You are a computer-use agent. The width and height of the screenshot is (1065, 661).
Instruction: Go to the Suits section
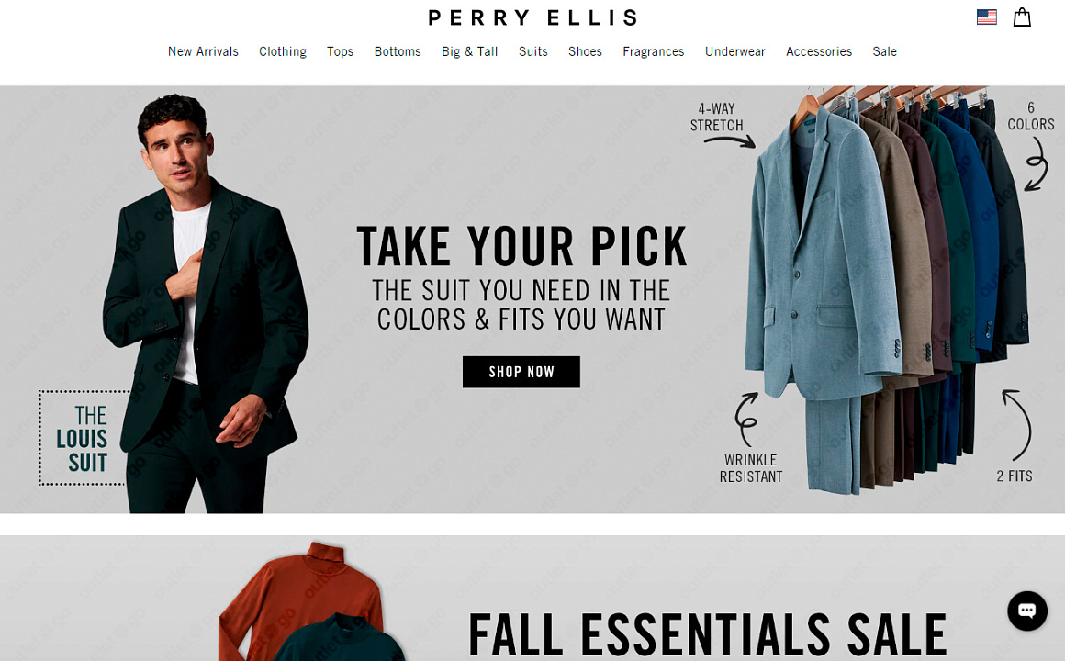coord(533,51)
